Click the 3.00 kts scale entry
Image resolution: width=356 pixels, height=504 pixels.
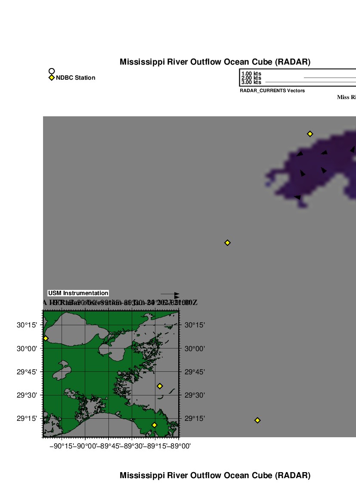tap(251, 82)
